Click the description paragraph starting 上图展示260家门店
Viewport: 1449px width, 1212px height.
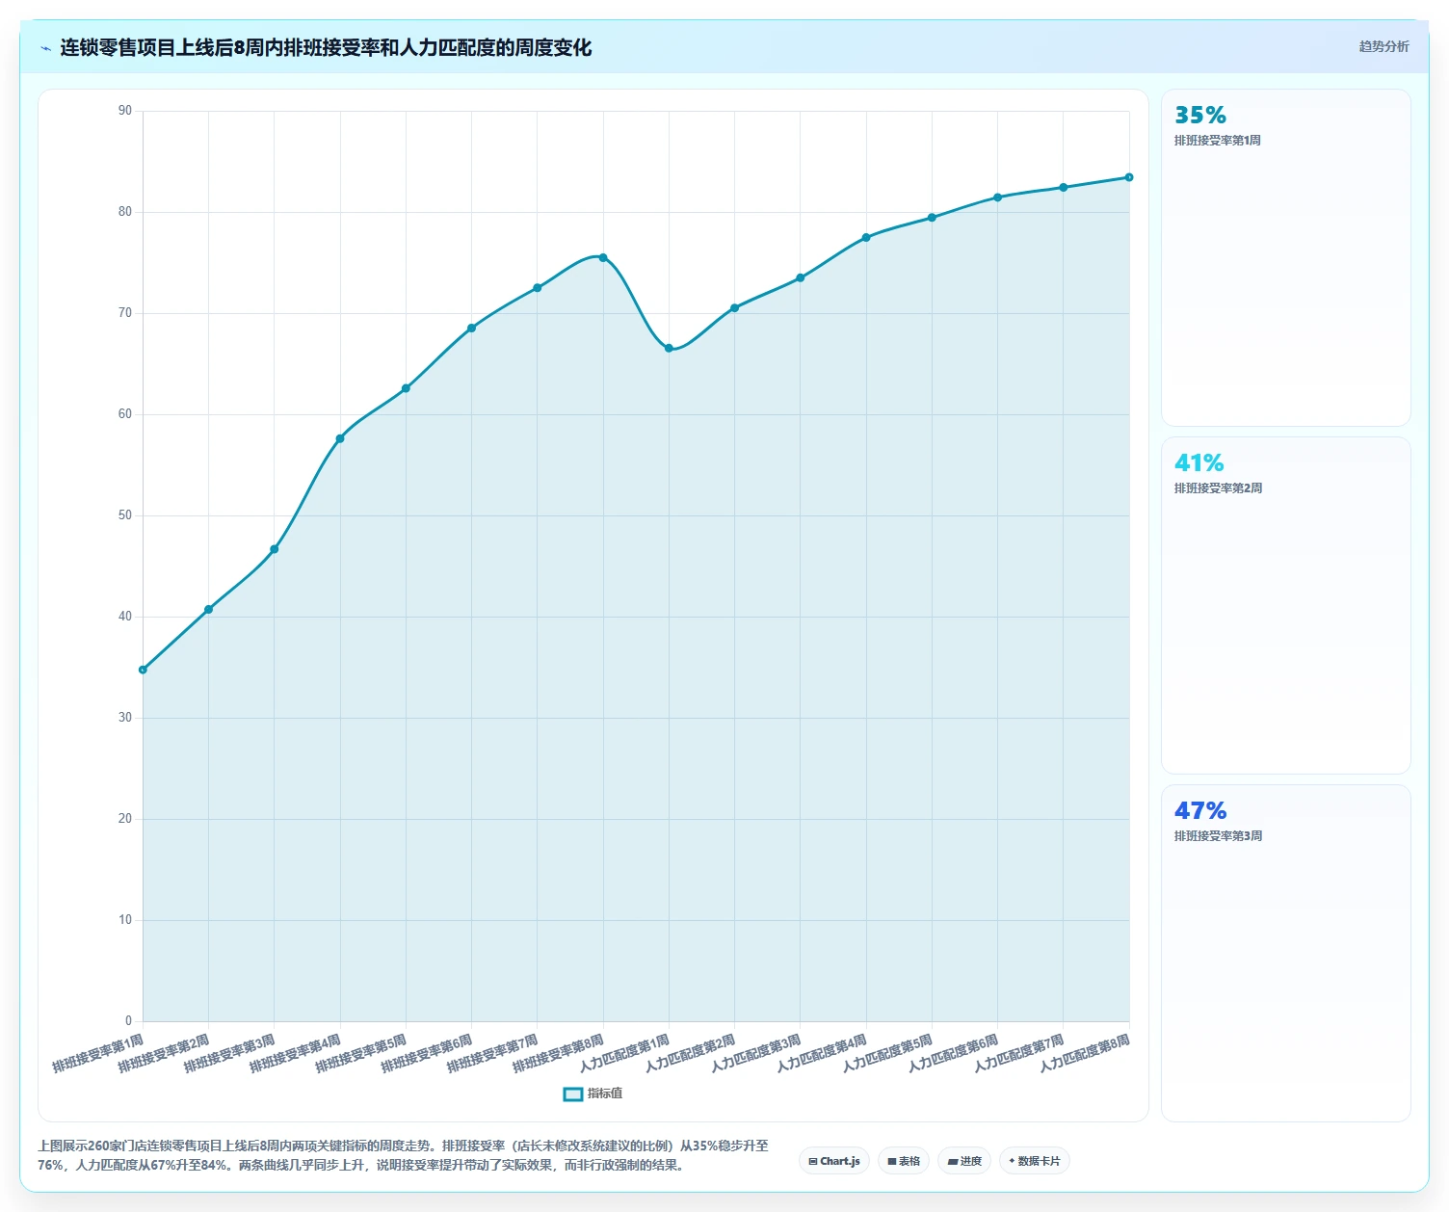[403, 1155]
